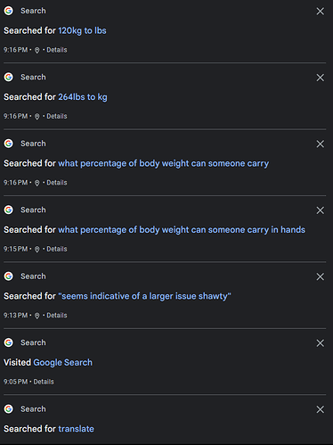The height and width of the screenshot is (445, 333).
Task: Delete the "seems indicative" search entry
Action: (x=320, y=276)
